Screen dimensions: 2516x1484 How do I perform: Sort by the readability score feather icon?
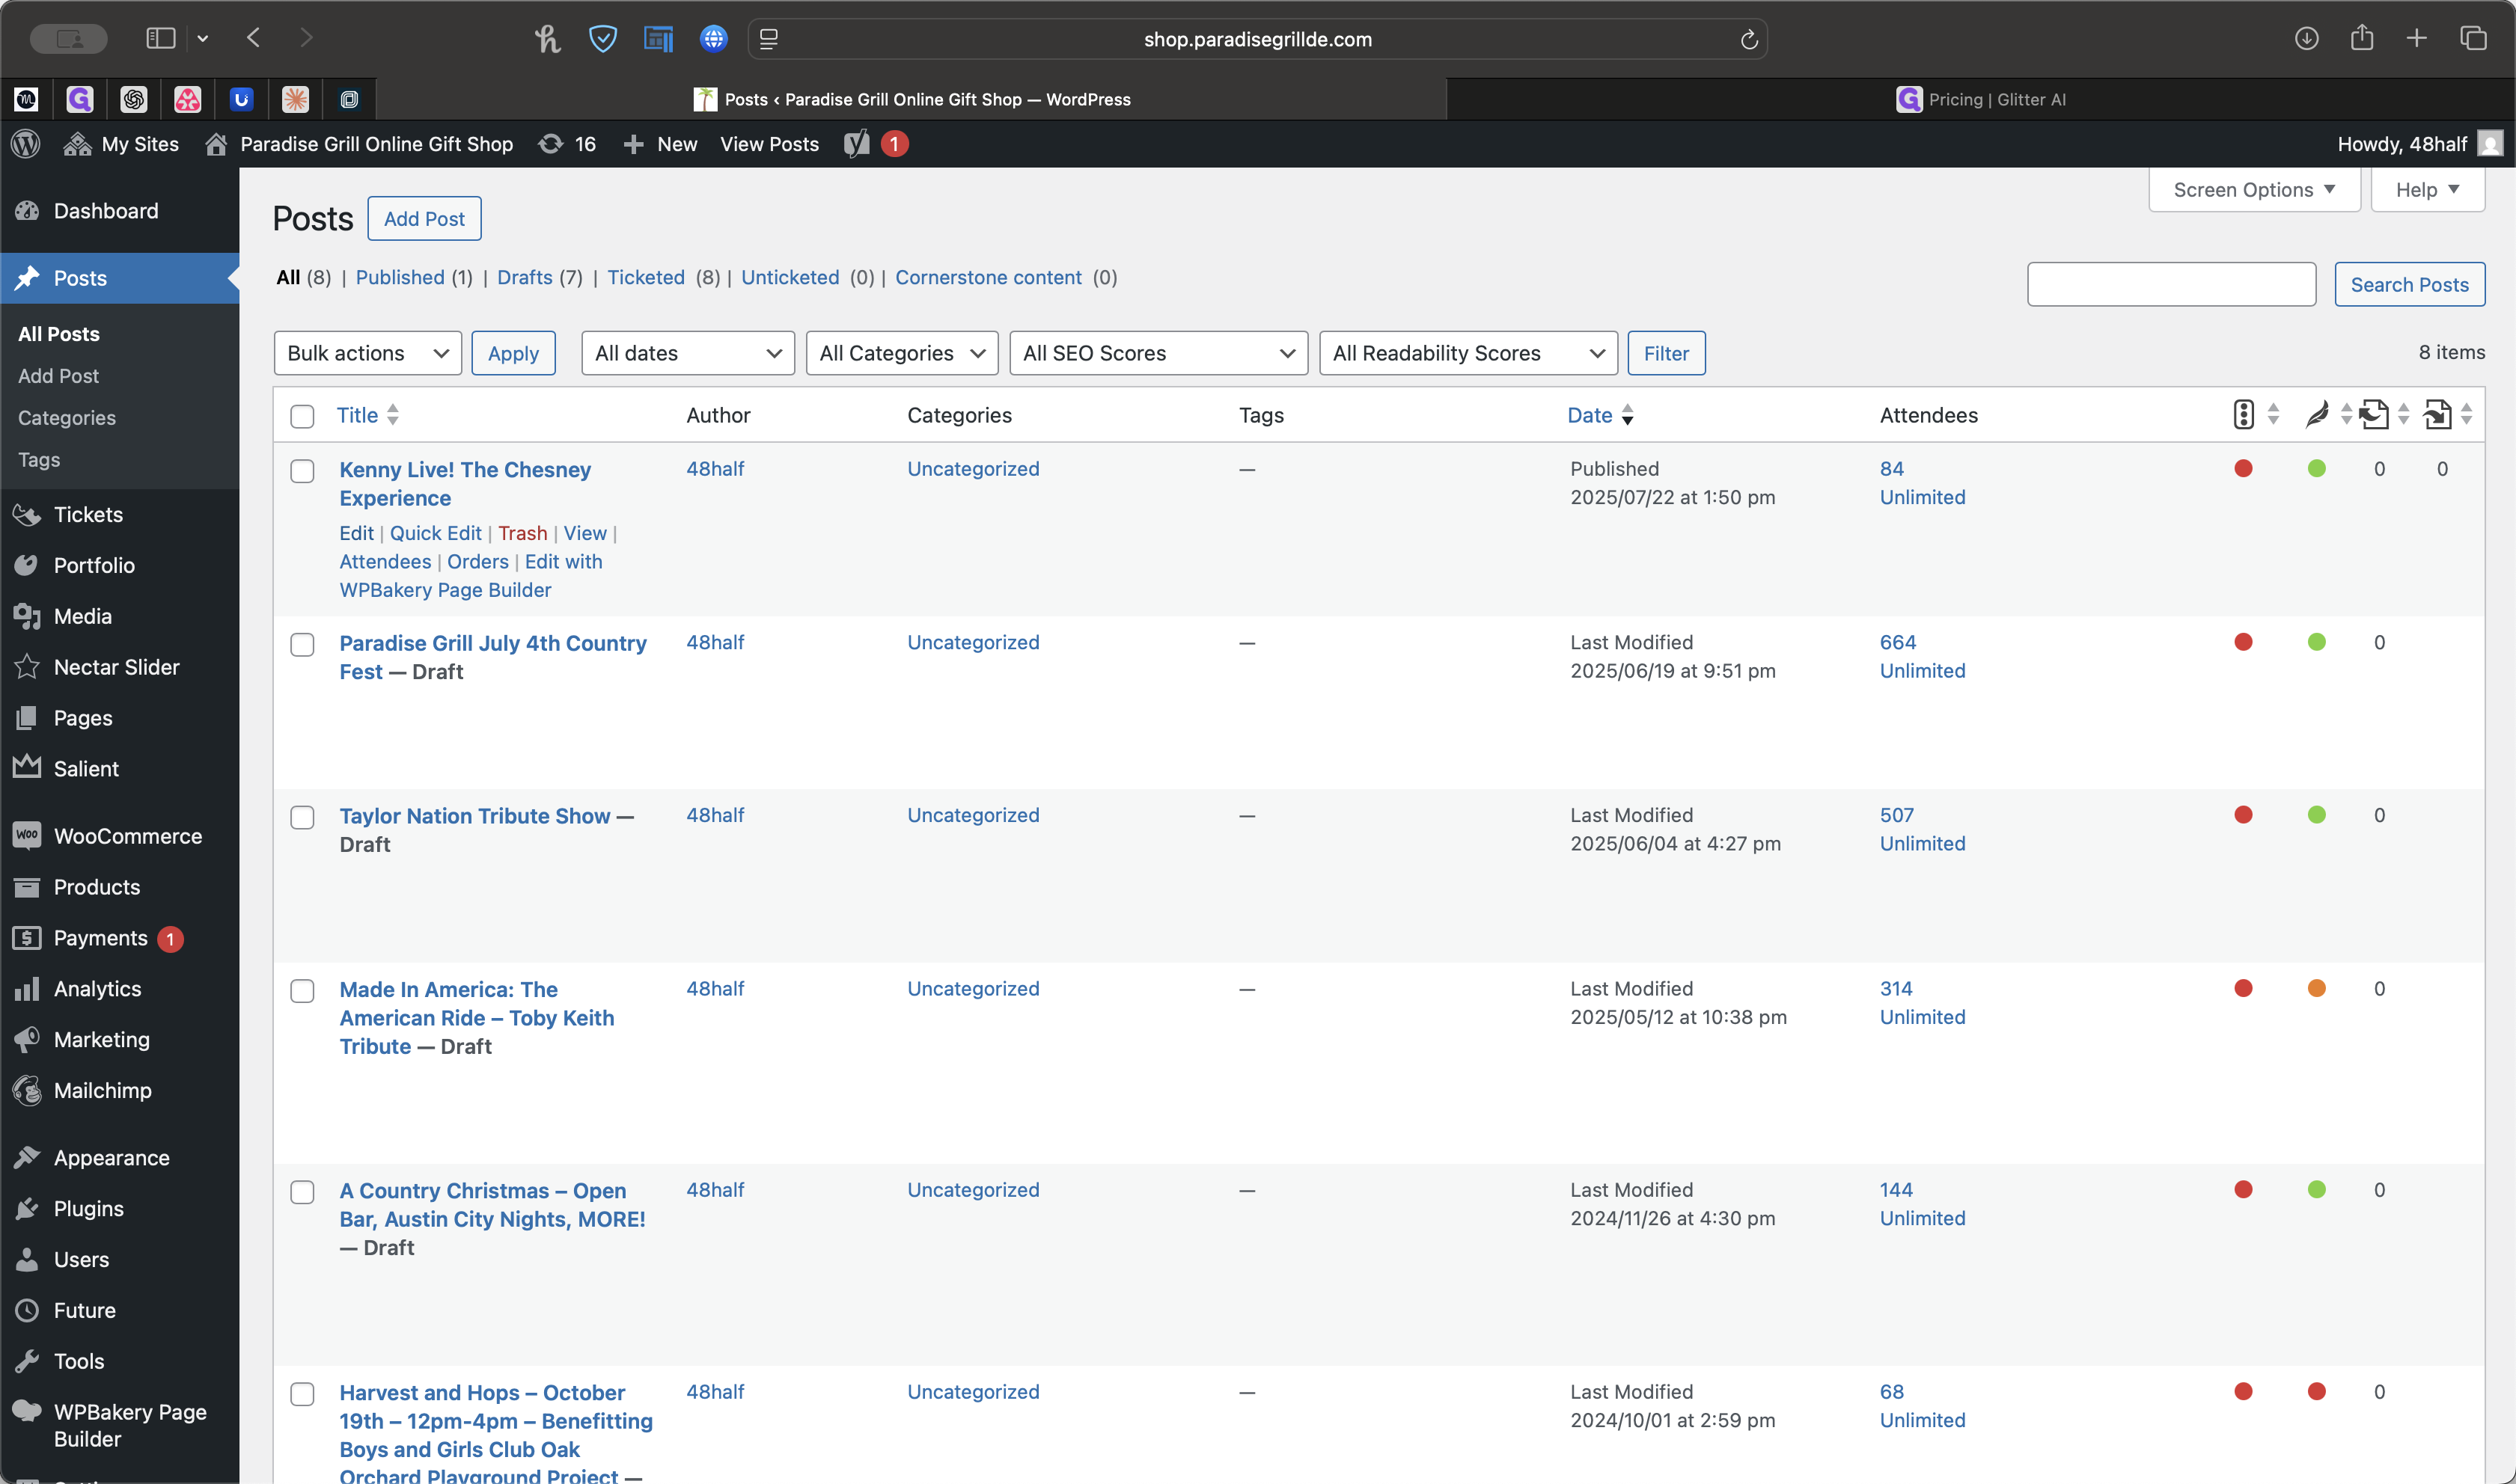point(2316,415)
